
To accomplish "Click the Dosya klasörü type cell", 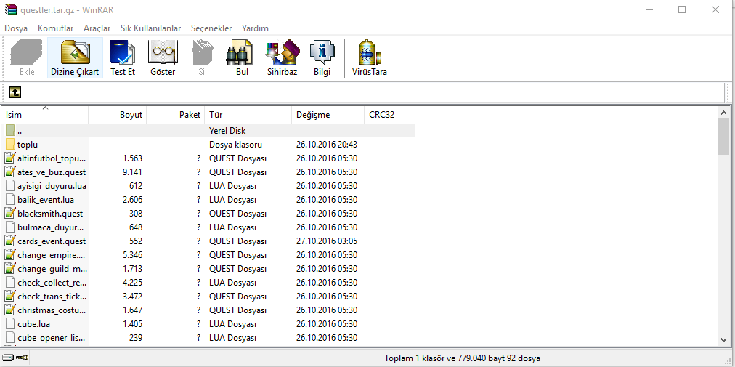I will point(235,145).
